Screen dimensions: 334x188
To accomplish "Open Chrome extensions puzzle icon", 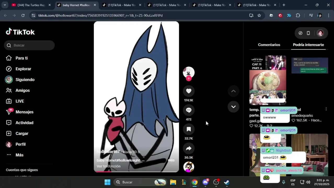I will click(x=298, y=15).
